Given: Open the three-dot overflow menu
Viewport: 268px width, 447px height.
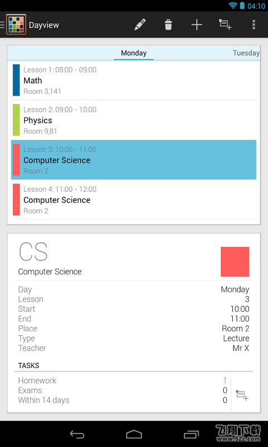Looking at the screenshot, I should (253, 25).
